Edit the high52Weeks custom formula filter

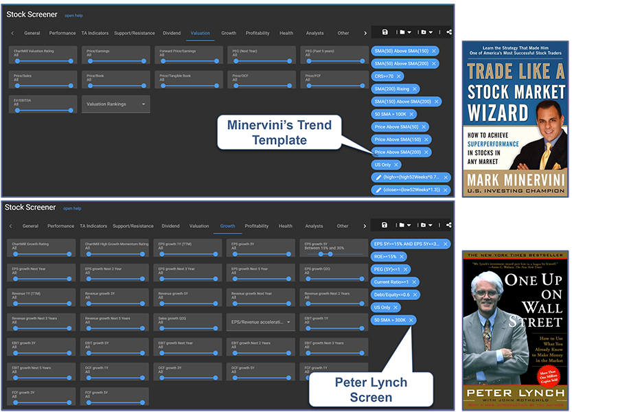point(378,177)
